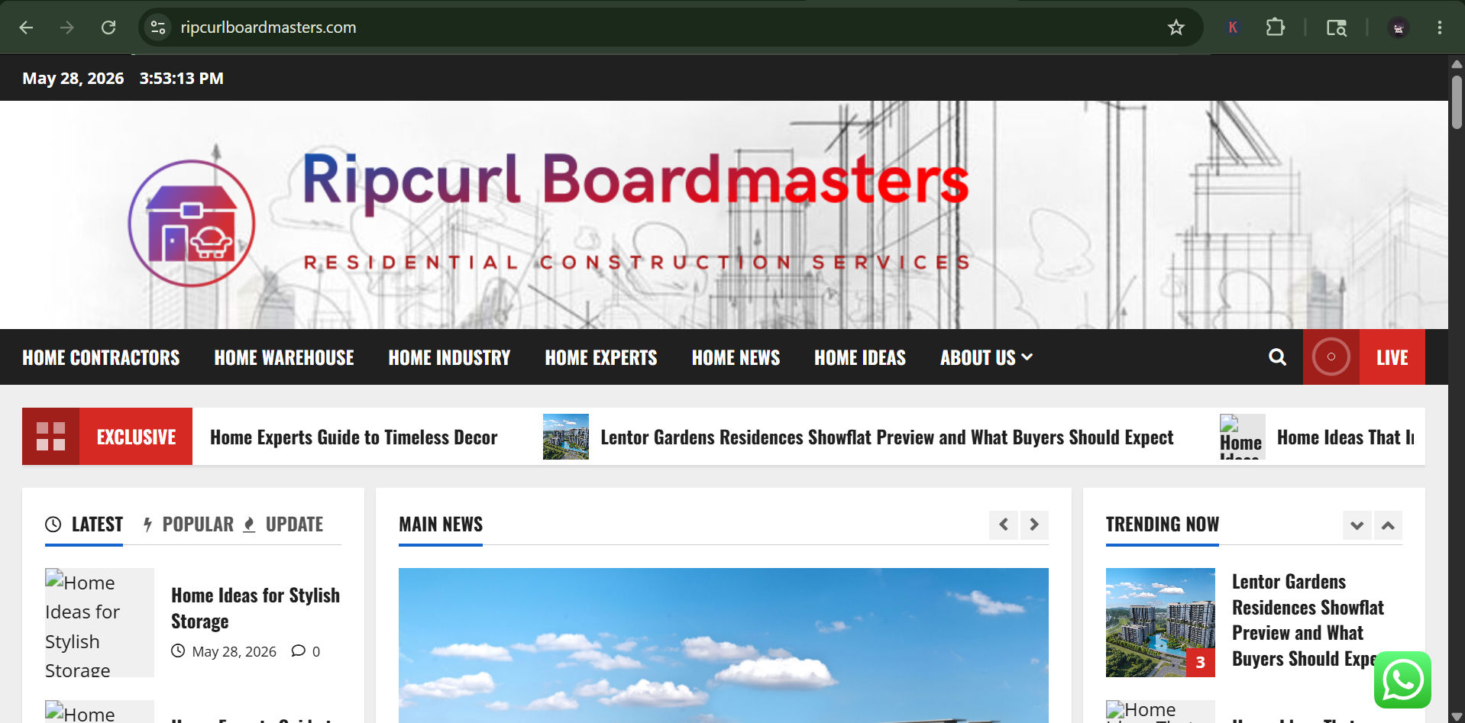Switch to the Update tab

[283, 524]
